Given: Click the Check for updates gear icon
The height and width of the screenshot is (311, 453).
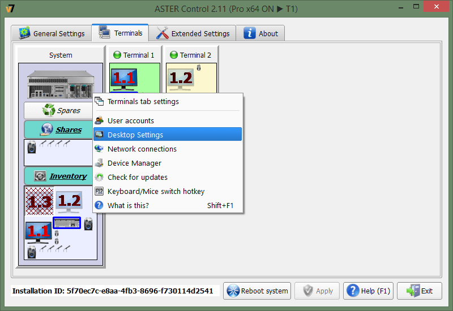Looking at the screenshot, I should pos(99,177).
